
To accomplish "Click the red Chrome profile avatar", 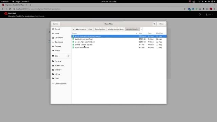I will click(211, 9).
